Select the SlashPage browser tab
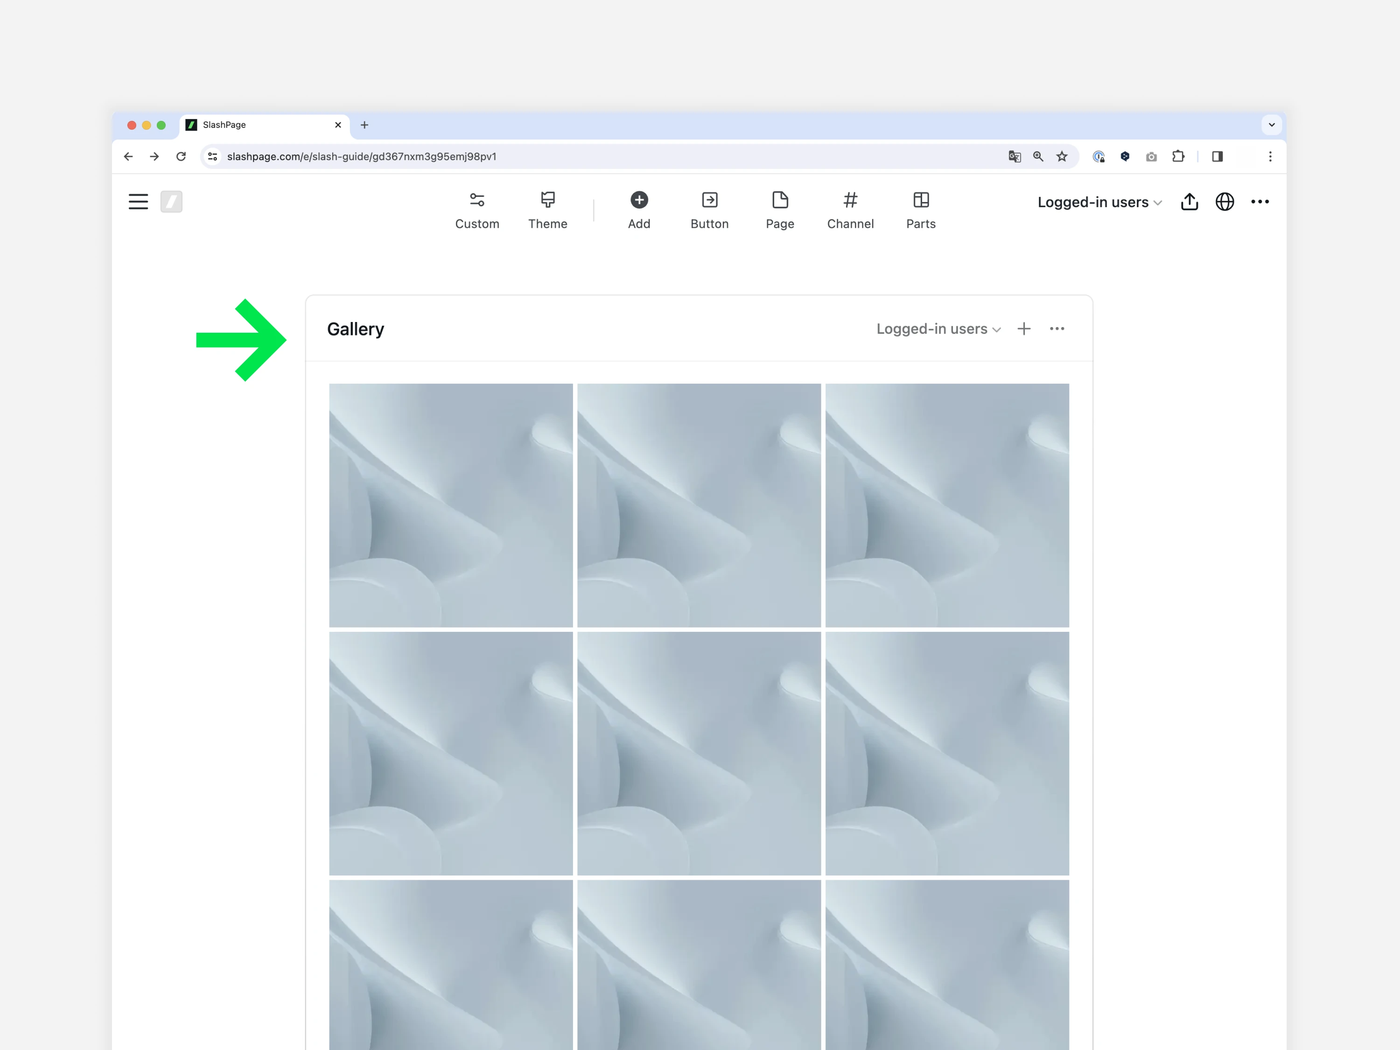Screen dimensions: 1400x1050 point(265,126)
